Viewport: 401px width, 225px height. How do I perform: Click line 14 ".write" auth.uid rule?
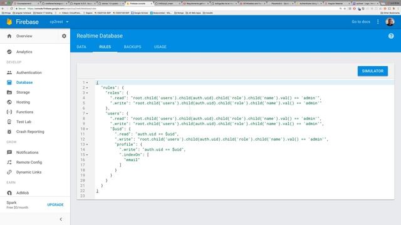pyautogui.click(x=152, y=149)
